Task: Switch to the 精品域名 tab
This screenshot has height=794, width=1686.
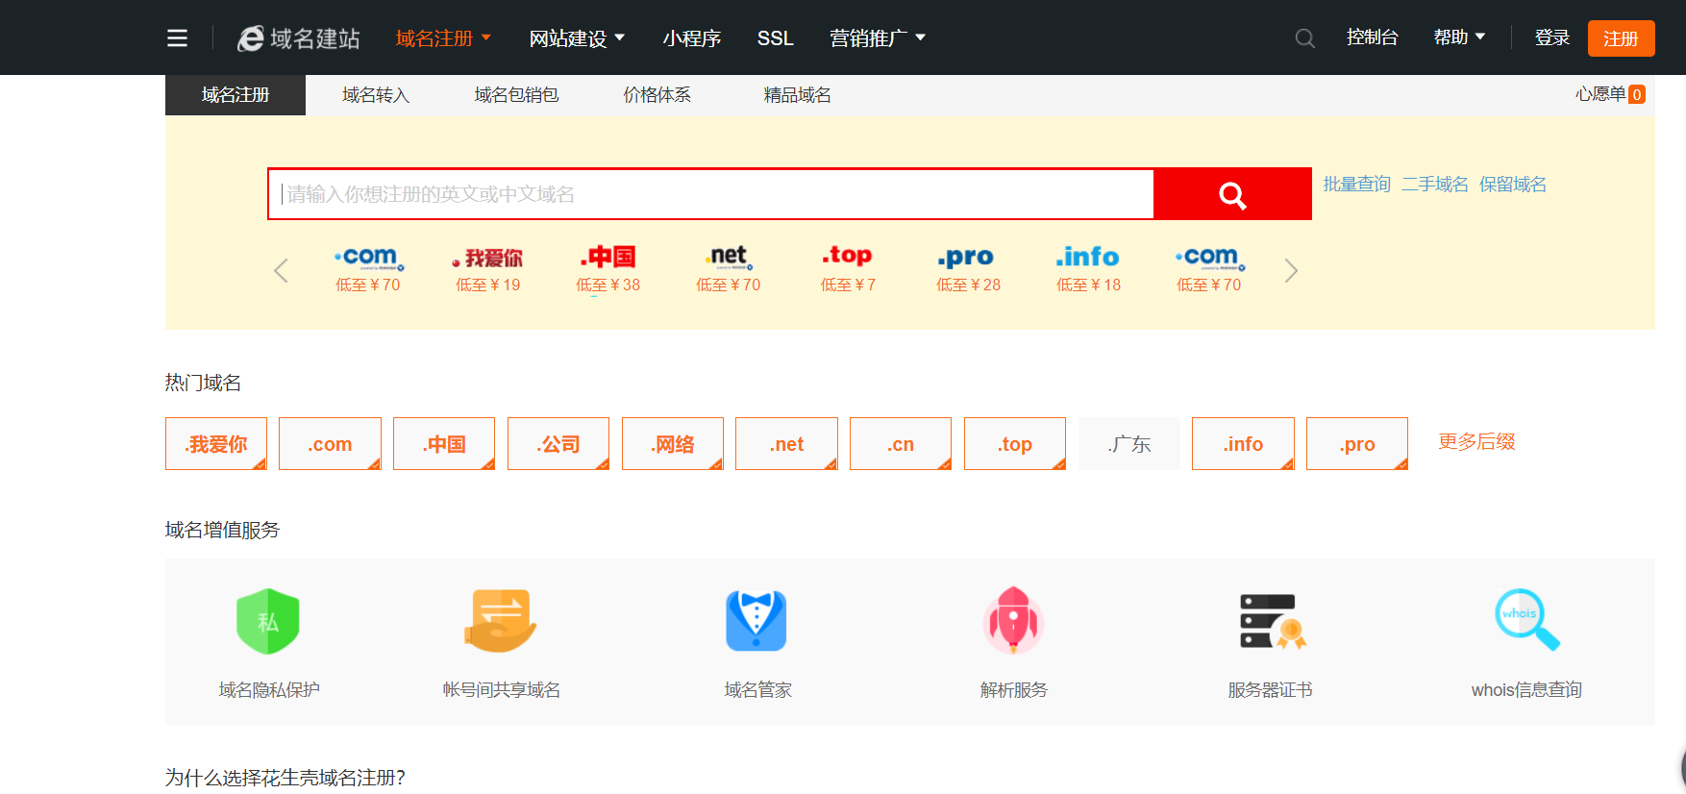Action: click(797, 95)
